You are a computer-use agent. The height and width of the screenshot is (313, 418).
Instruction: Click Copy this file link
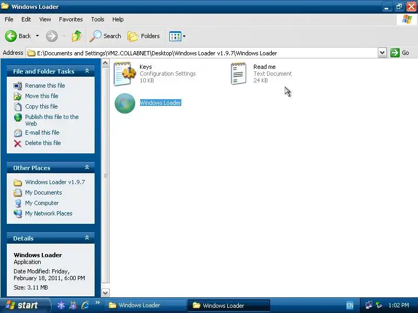(x=41, y=106)
